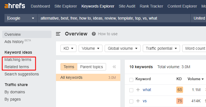This screenshot has width=206, height=107.
Task: Open Site Explorer from top navigation
Action: pyautogui.click(x=66, y=6)
